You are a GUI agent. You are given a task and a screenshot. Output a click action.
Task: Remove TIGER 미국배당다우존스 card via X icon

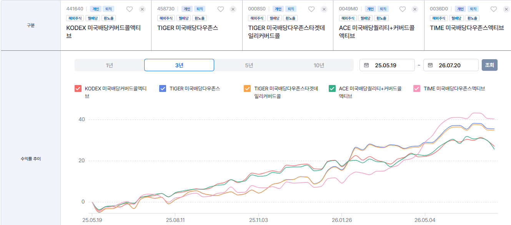click(x=233, y=9)
